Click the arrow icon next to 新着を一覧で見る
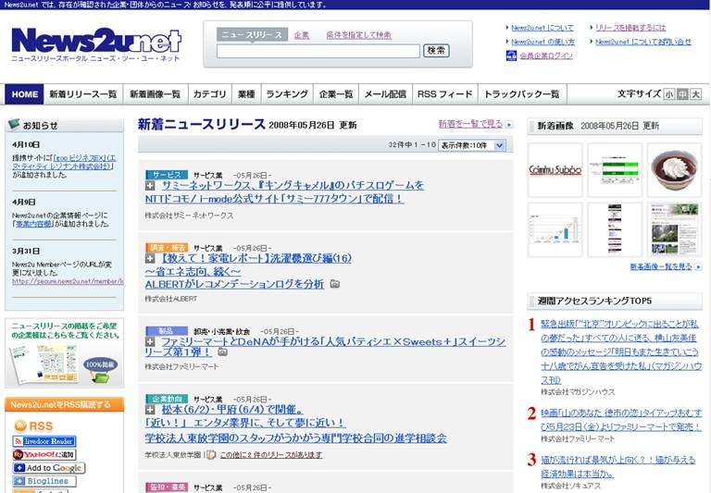The image size is (711, 493). click(x=509, y=125)
